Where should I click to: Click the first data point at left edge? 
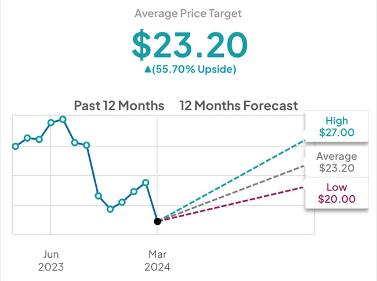coord(15,146)
